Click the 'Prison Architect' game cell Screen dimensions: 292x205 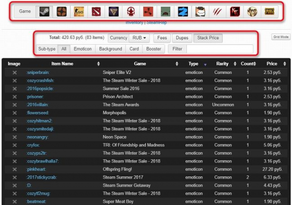(118, 97)
